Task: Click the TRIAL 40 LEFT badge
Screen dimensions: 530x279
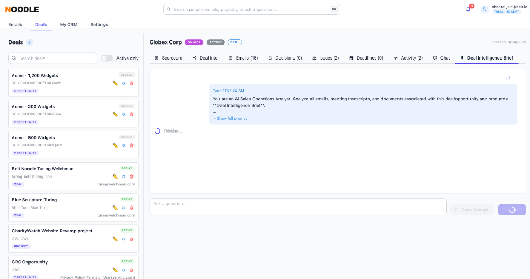Action: click(x=506, y=12)
